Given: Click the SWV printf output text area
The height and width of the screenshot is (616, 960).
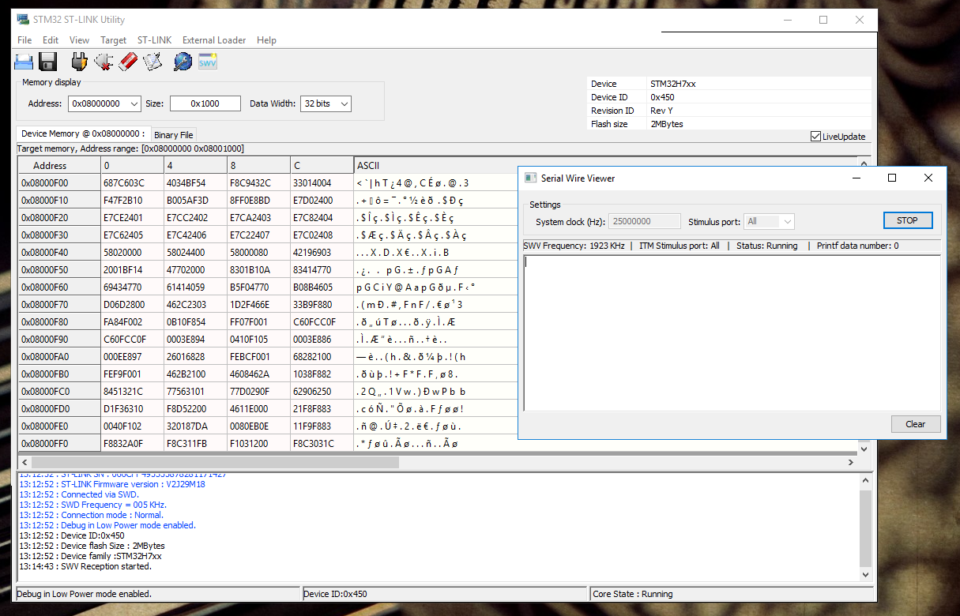Looking at the screenshot, I should coord(732,333).
